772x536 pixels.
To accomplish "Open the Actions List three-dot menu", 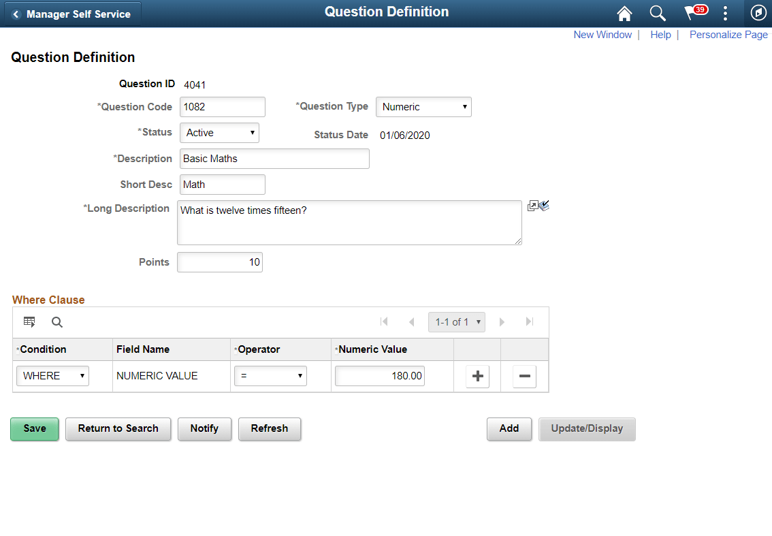I will [x=724, y=13].
